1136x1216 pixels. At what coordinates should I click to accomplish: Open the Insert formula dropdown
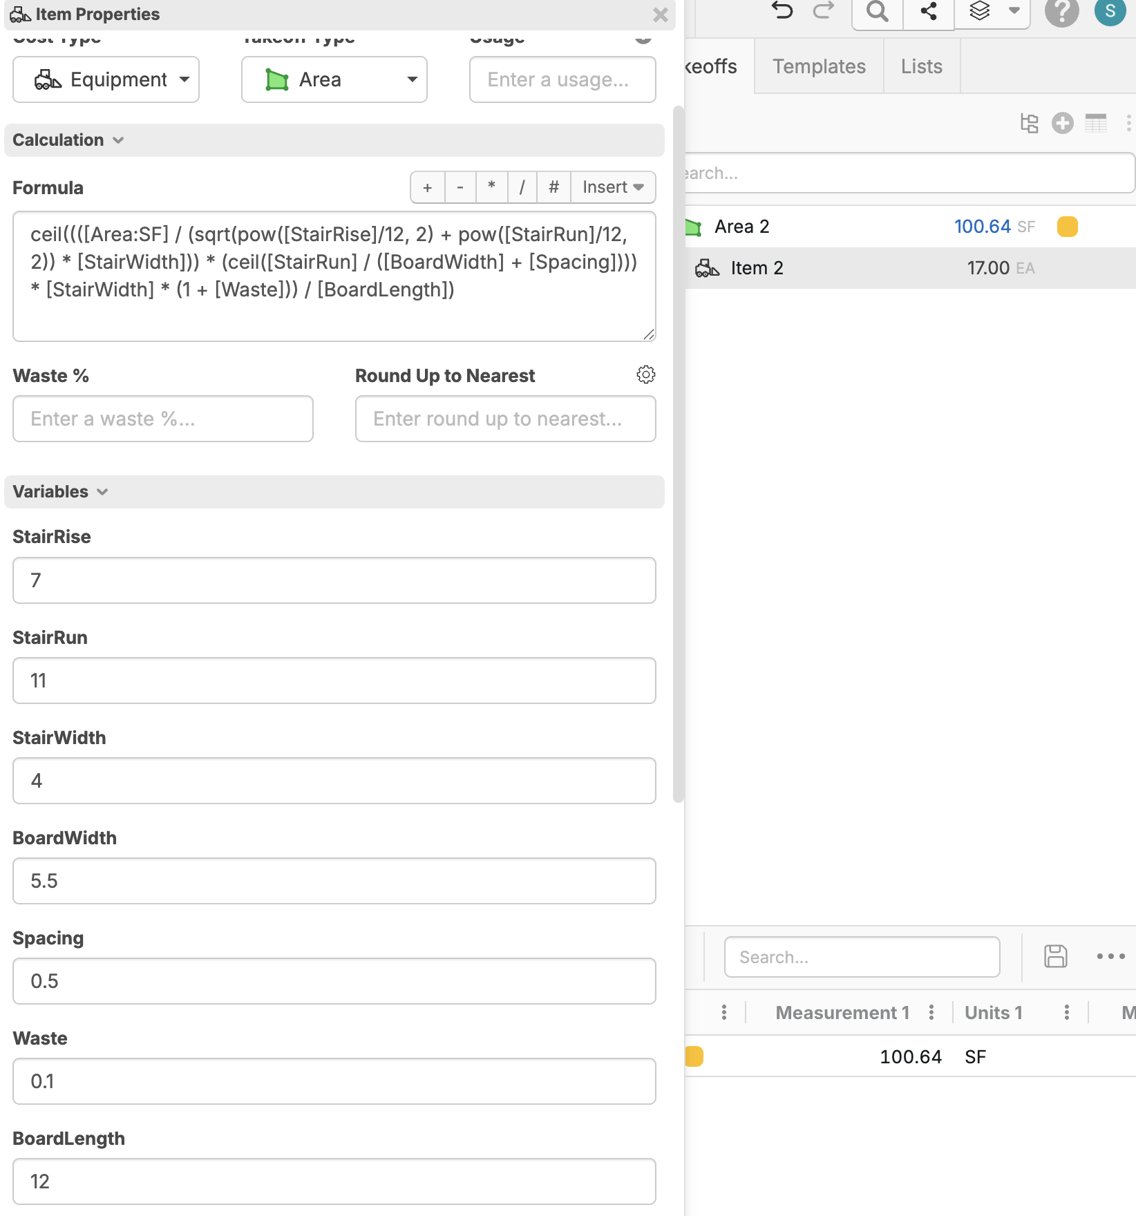coord(612,187)
